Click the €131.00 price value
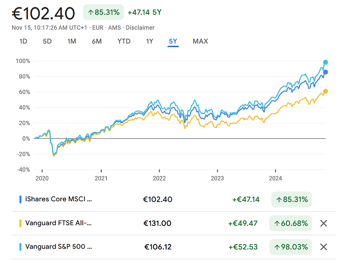 click(157, 223)
